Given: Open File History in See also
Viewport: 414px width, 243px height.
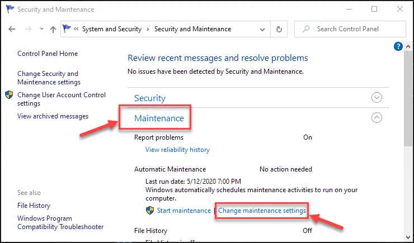Looking at the screenshot, I should click(34, 206).
